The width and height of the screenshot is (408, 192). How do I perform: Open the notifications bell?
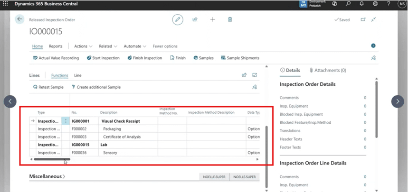tap(361, 4)
